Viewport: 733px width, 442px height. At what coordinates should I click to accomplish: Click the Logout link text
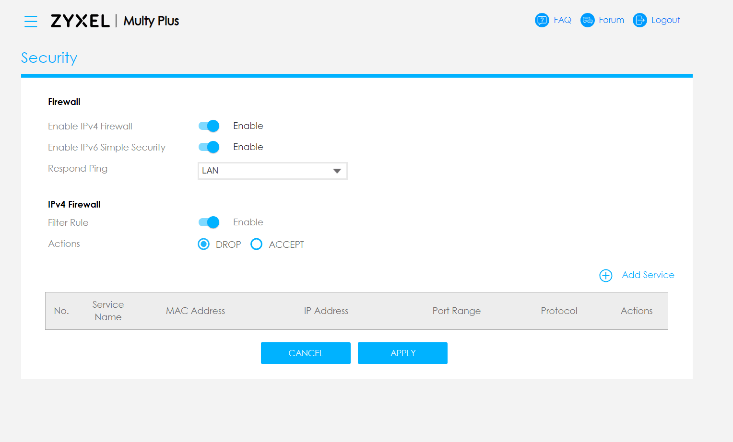pyautogui.click(x=665, y=20)
